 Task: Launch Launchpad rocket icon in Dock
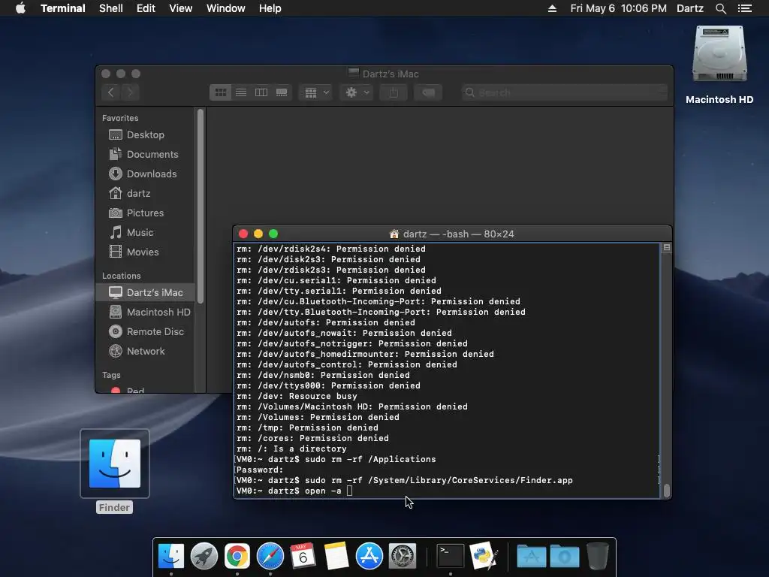pyautogui.click(x=204, y=556)
